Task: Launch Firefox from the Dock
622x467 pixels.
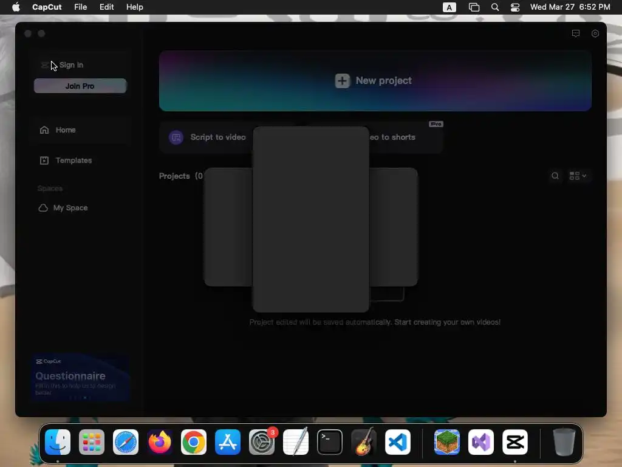Action: [x=160, y=442]
